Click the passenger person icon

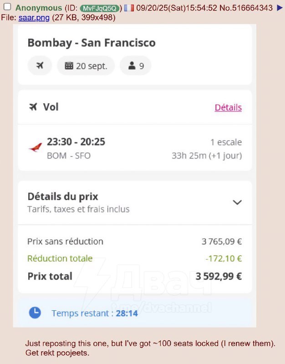(132, 66)
